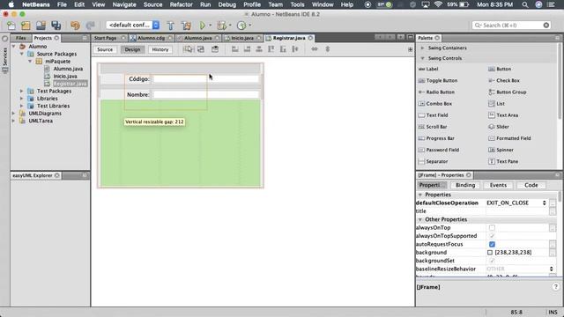Switch to the Alumno.java editor tab
The width and height of the screenshot is (564, 317).
[197, 38]
